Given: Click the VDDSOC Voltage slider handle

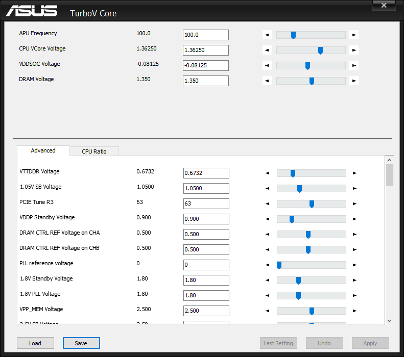Looking at the screenshot, I should tap(307, 66).
